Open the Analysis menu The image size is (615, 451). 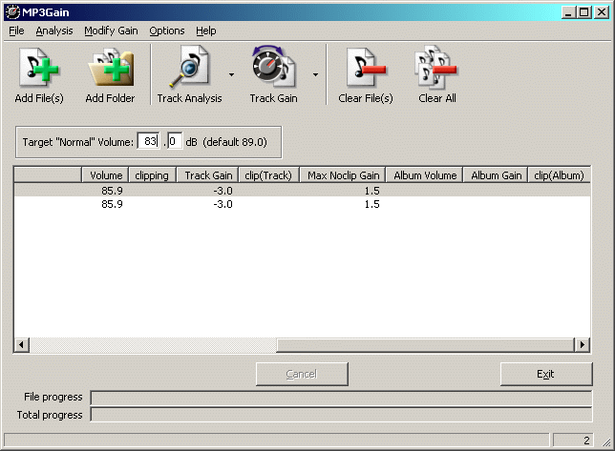(x=54, y=31)
